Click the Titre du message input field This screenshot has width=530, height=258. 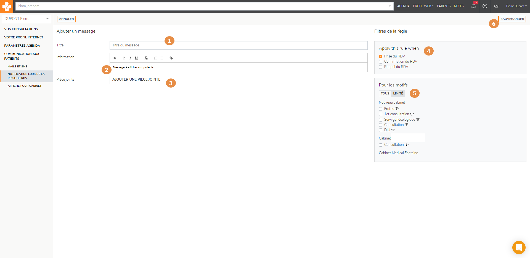[x=239, y=45]
